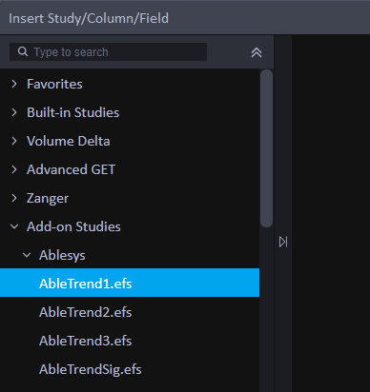This screenshot has width=370, height=392.
Task: Collapse all with double-chevron up icon
Action: click(257, 52)
